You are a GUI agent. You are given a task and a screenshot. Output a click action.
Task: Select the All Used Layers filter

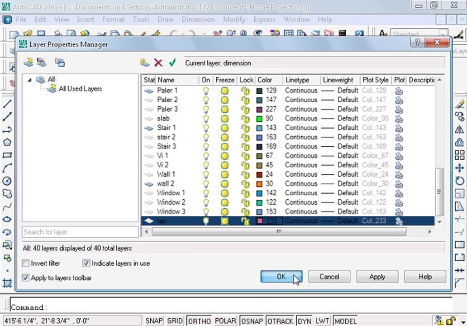(x=80, y=88)
